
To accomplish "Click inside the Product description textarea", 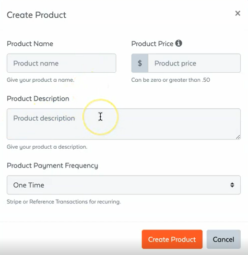I will tap(124, 124).
